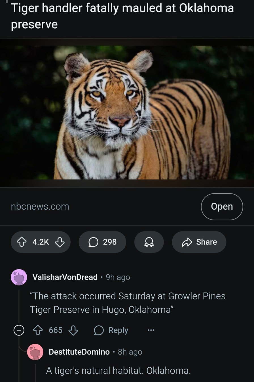Click the 9h ago comment timestamp

(x=118, y=277)
